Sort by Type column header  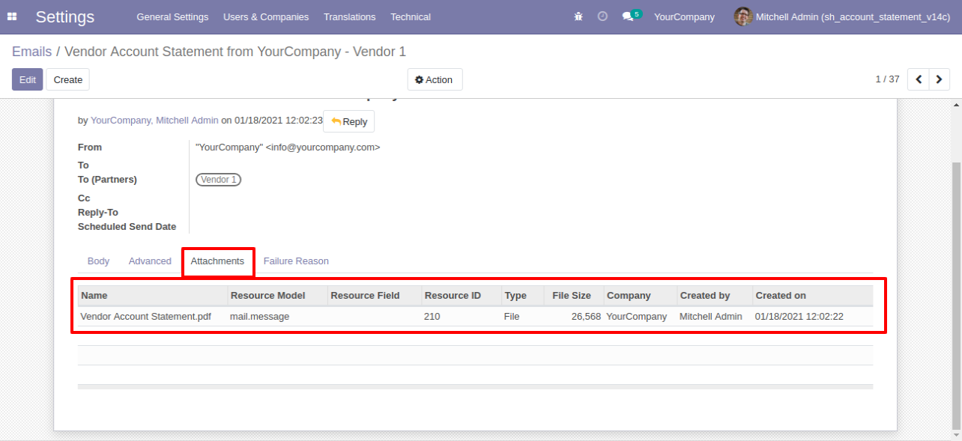(522, 296)
